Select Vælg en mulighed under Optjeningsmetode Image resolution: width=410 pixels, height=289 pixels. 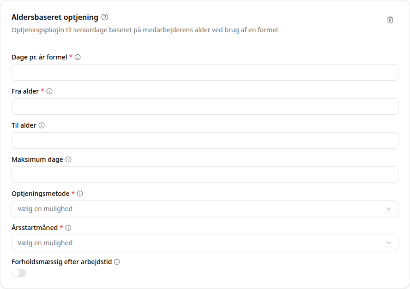pyautogui.click(x=45, y=208)
